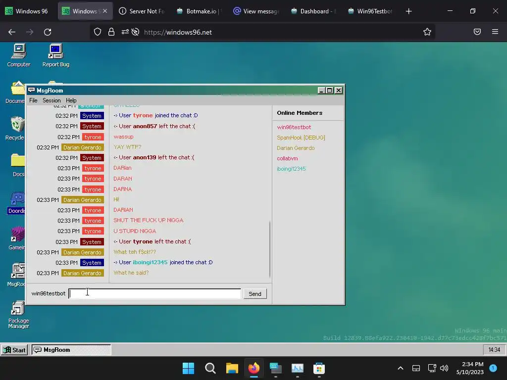The image size is (507, 380).
Task: Click the browser forward arrow
Action: click(x=30, y=32)
